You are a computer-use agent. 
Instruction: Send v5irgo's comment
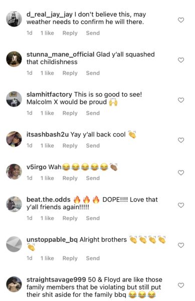93,178
